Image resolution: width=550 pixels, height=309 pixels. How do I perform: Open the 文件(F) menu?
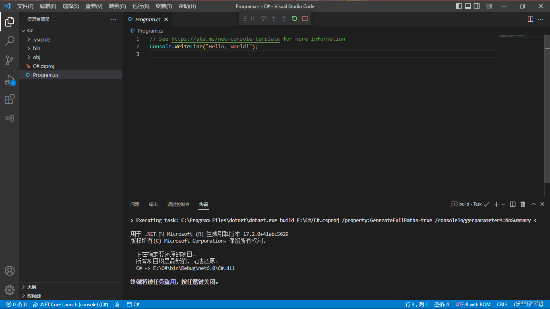(25, 6)
